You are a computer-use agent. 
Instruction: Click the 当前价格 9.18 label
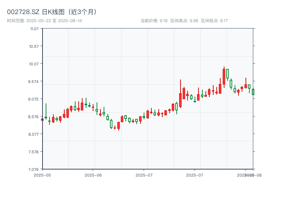click(x=154, y=21)
